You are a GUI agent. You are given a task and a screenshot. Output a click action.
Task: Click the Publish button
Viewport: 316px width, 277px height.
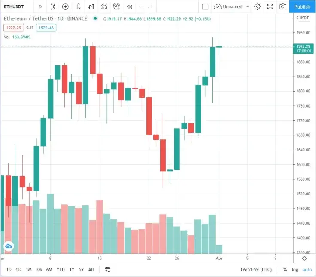click(302, 6)
